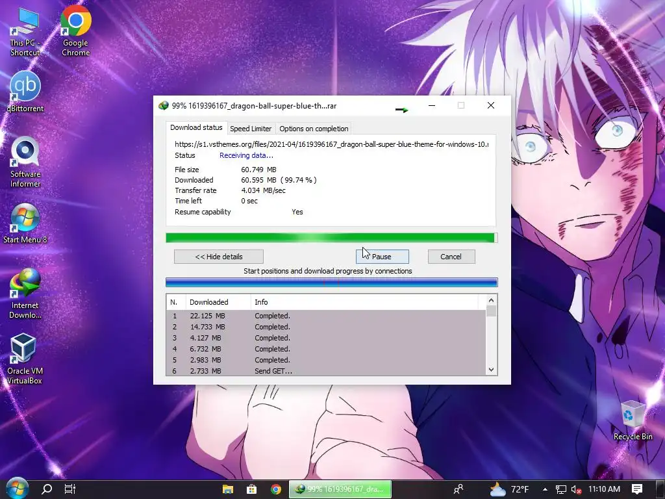Open People icon in taskbar
The image size is (665, 499).
click(458, 489)
